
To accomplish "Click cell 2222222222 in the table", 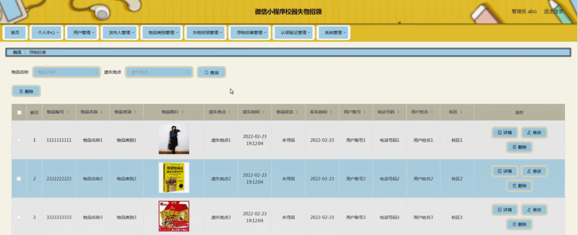I will [59, 179].
